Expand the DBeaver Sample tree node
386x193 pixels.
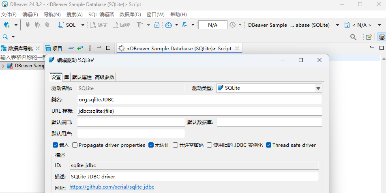tap(3, 66)
